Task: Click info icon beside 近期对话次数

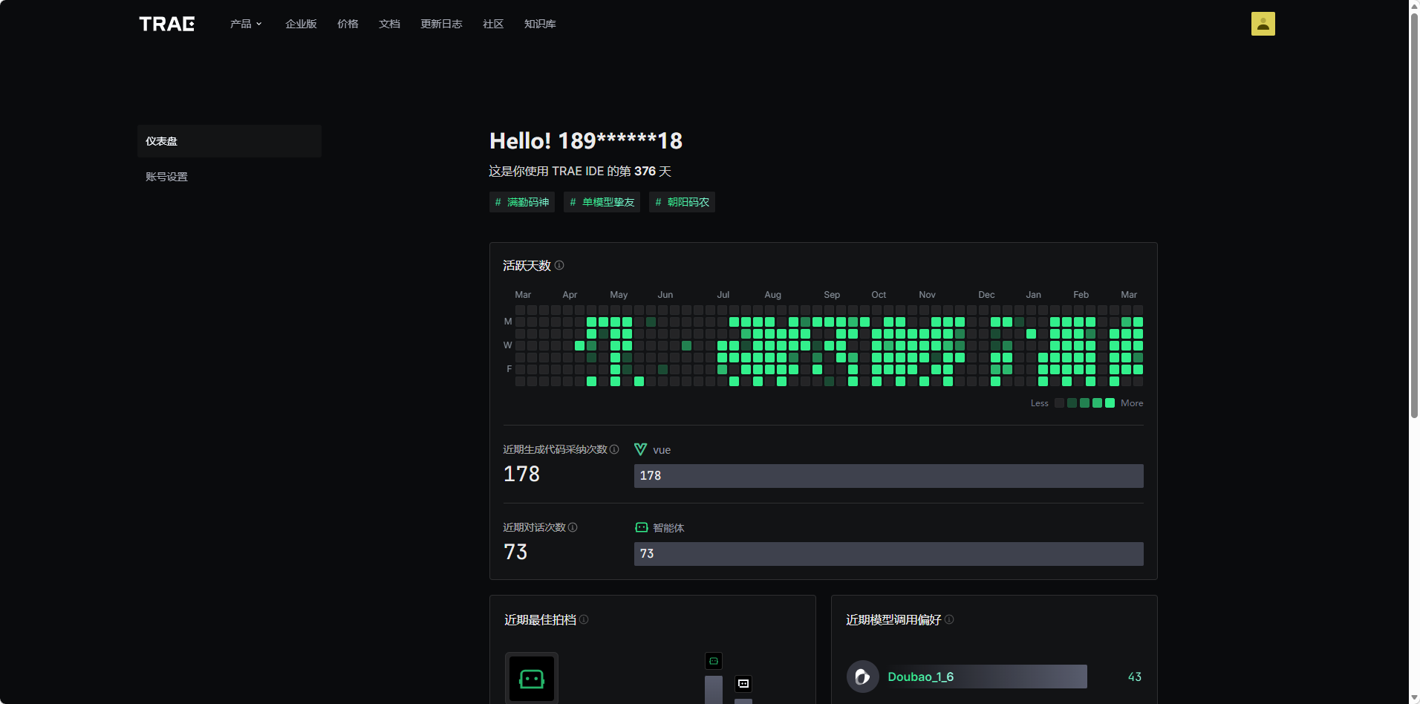Action: (573, 527)
